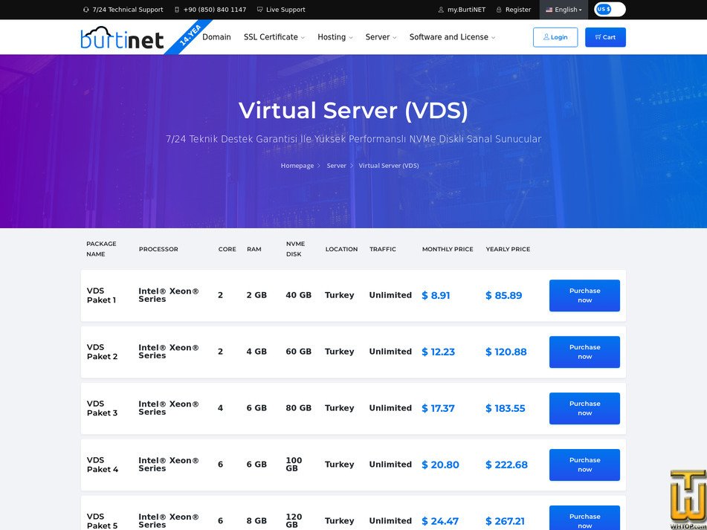The width and height of the screenshot is (707, 530).
Task: Click Purchase now for VDS Paket 1
Action: click(x=584, y=295)
